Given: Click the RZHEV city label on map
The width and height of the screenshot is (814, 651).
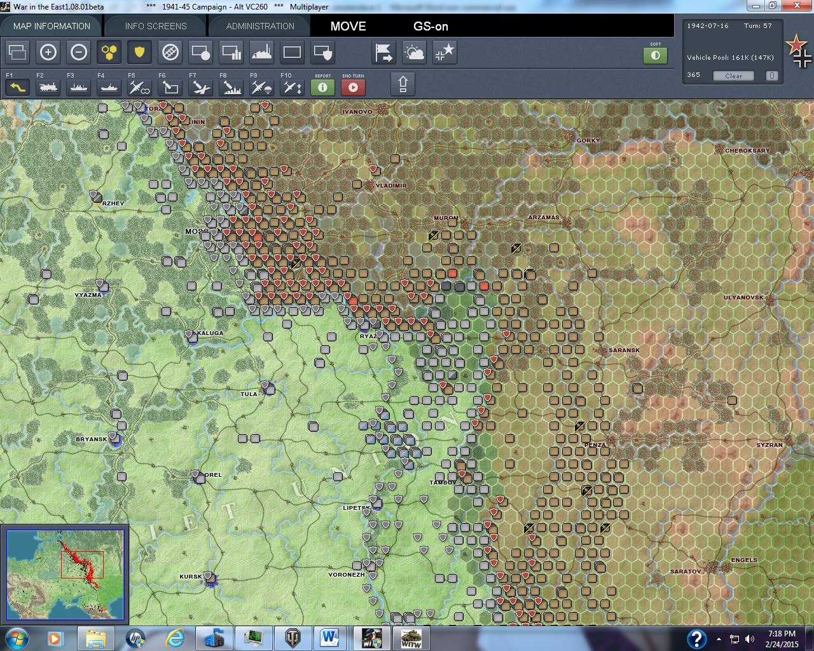Looking at the screenshot, I should pos(113,203).
